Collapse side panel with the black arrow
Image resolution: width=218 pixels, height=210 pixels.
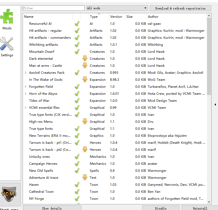click(215, 104)
